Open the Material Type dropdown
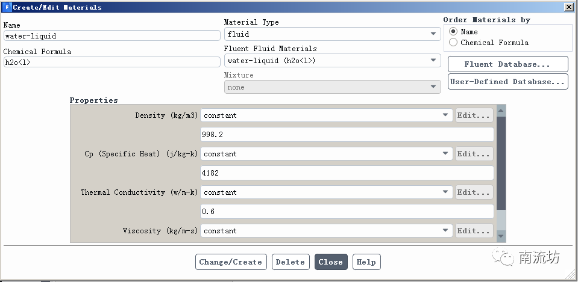The width and height of the screenshot is (578, 282). pyautogui.click(x=332, y=34)
